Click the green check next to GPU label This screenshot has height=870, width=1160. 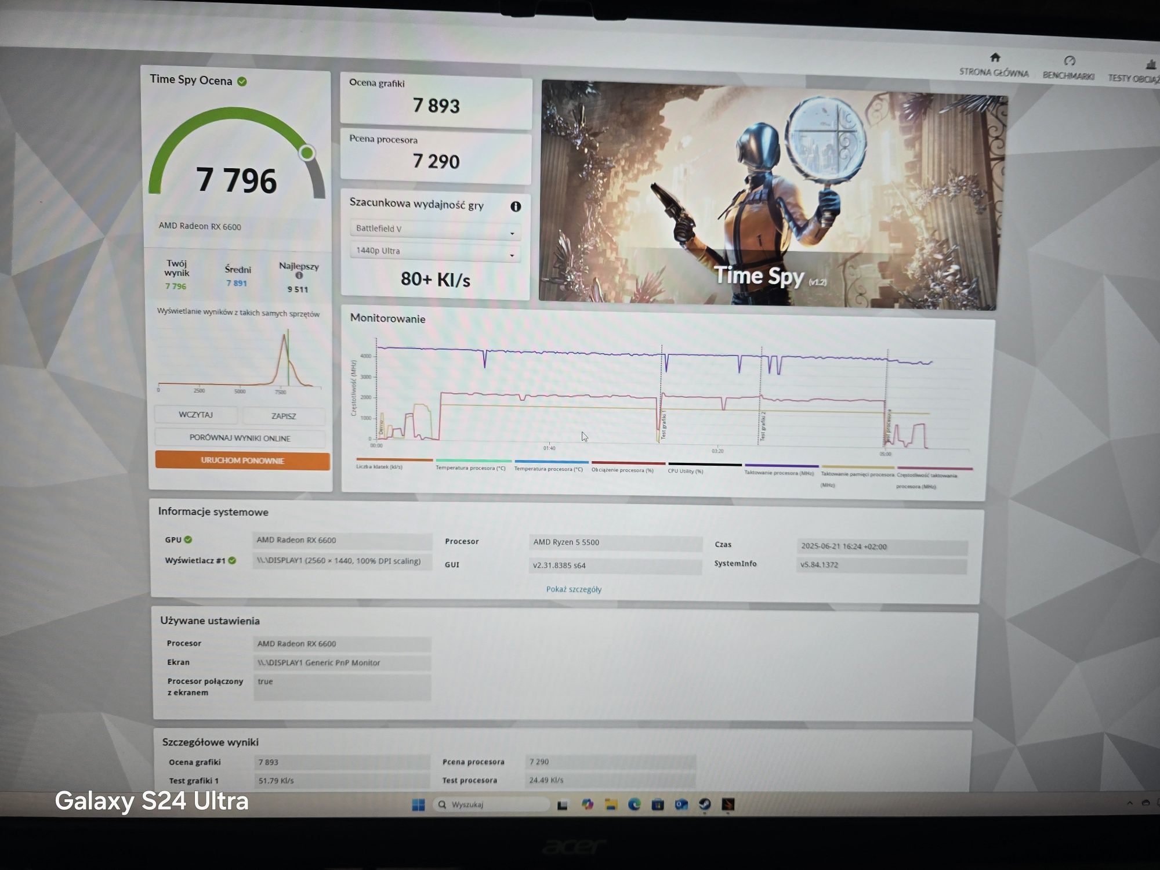[x=188, y=539]
